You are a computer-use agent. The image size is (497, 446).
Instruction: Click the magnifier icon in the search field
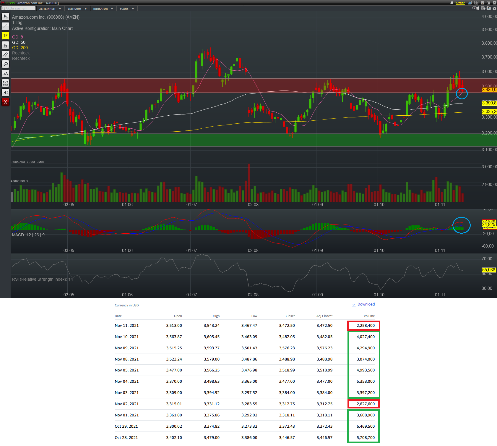coord(4,9)
